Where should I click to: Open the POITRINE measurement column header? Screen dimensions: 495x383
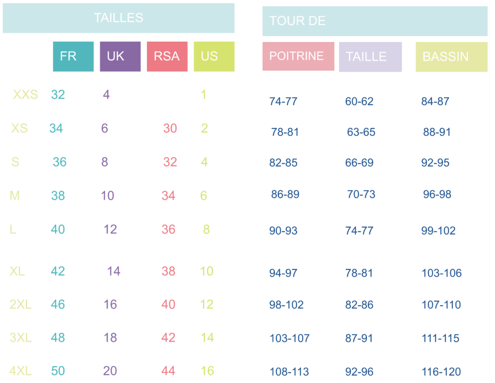coord(298,56)
